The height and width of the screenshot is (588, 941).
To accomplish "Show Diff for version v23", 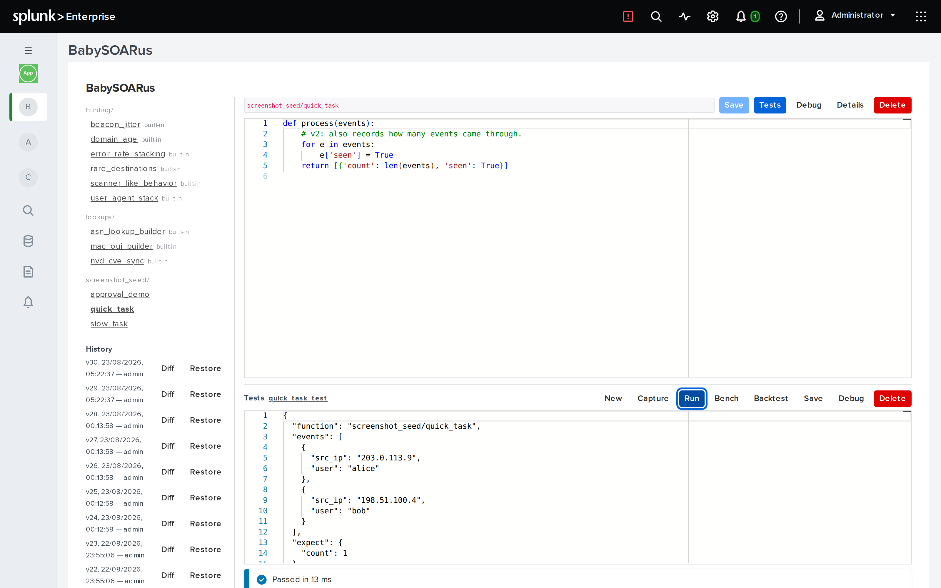I will (168, 549).
